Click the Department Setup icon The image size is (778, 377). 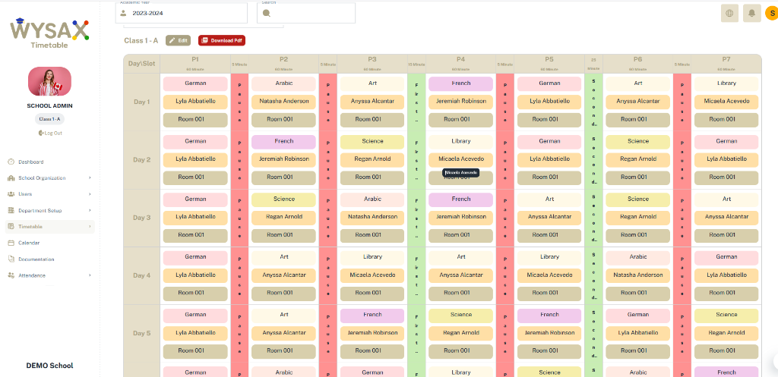(x=11, y=211)
